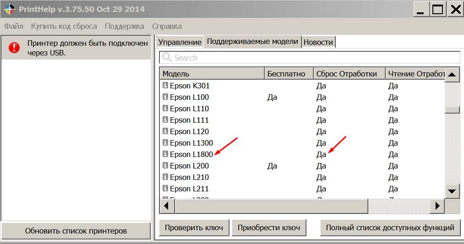Click the info icon beside Epson K301
This screenshot has width=464, height=244.
165,85
